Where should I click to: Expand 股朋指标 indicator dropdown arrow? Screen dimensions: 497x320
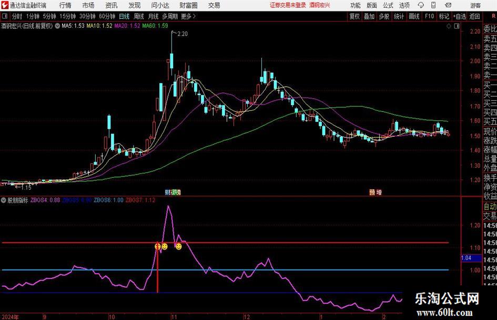tap(4, 200)
